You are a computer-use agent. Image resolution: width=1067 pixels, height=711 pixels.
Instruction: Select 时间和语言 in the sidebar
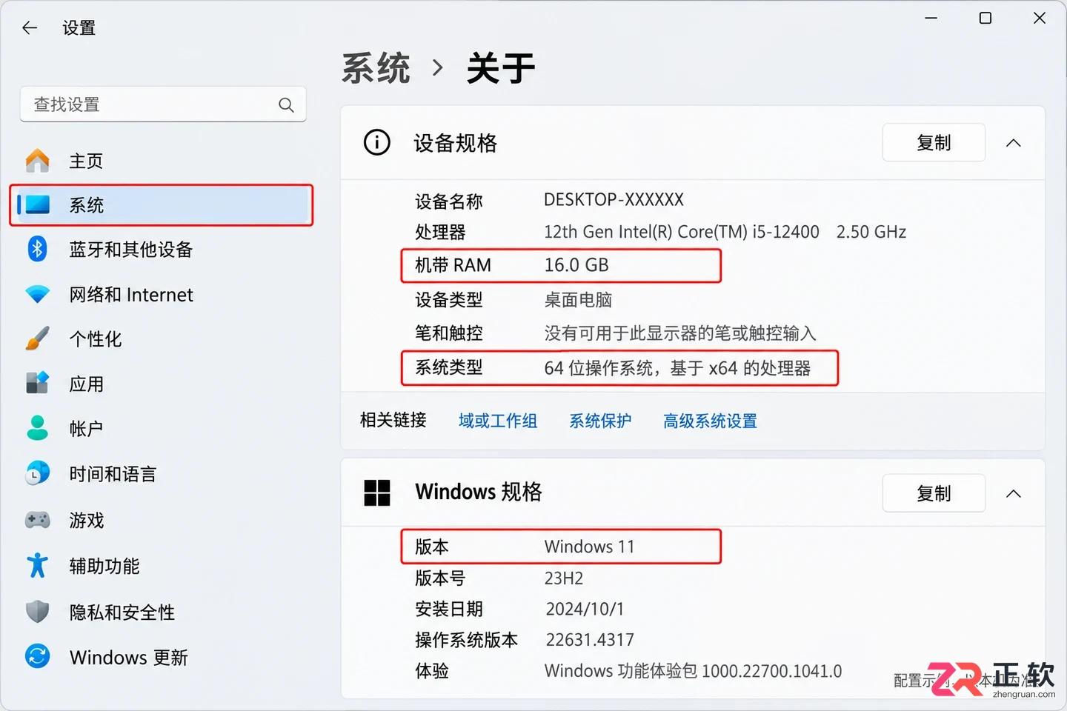coord(162,474)
